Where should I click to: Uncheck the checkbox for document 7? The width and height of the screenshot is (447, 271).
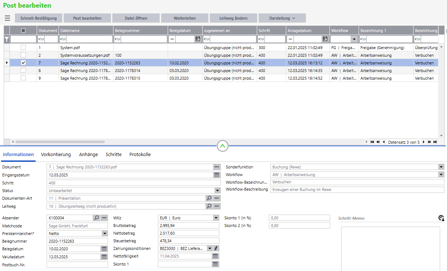(x=24, y=63)
